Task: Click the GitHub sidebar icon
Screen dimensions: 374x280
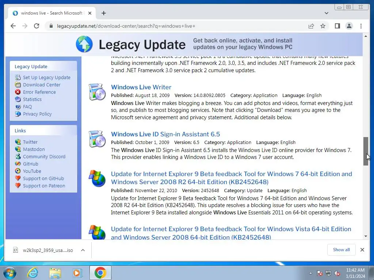Action: [18, 164]
